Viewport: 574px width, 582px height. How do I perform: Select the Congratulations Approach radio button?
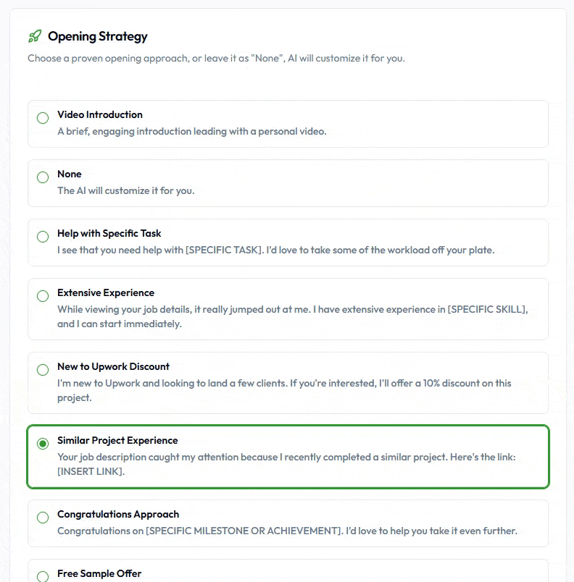click(x=43, y=518)
